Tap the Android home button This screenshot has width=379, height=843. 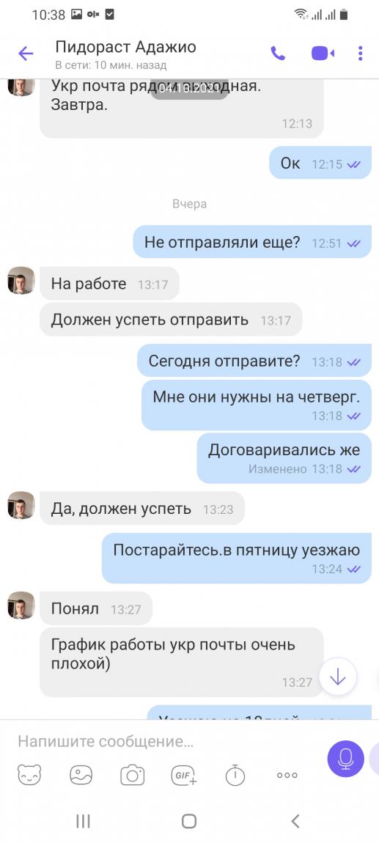[x=189, y=820]
